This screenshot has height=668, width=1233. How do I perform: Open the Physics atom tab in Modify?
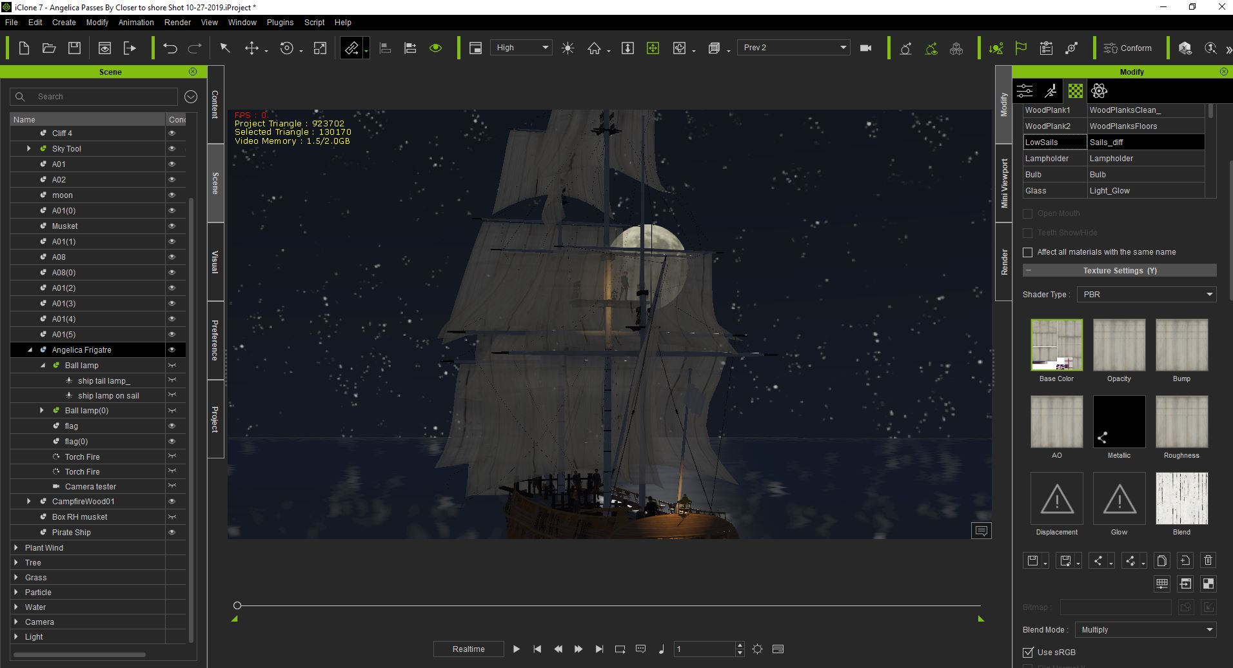click(x=1100, y=91)
